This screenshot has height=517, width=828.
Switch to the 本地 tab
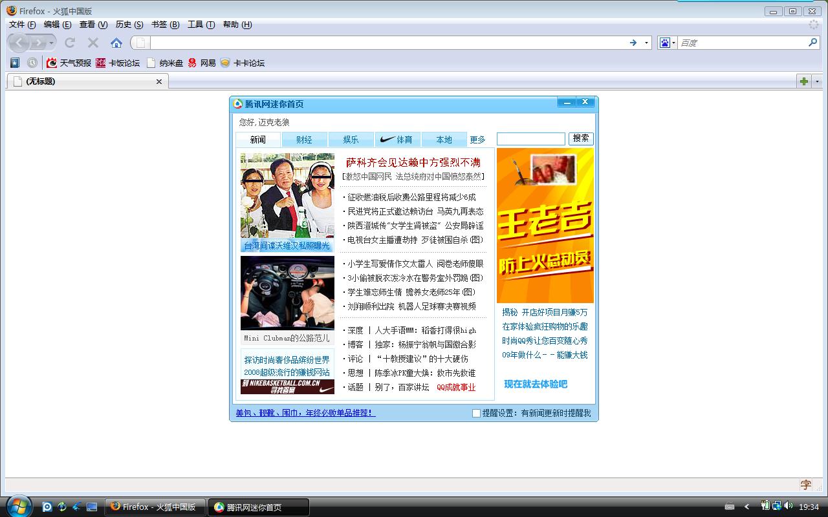444,140
